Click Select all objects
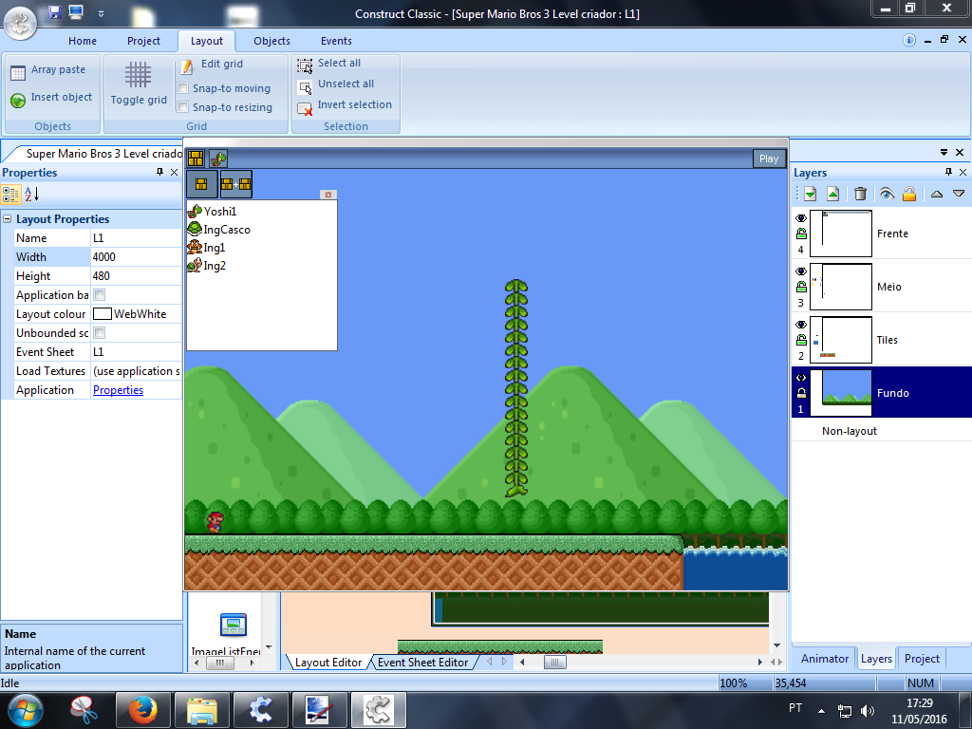The width and height of the screenshot is (972, 729). 329,64
